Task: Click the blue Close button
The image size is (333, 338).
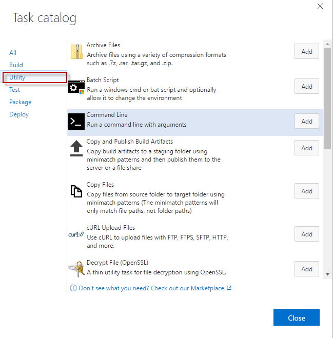Action: point(297,317)
